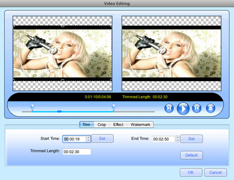Click the Trimmed Length field
This screenshot has width=234, height=180.
coord(76,152)
